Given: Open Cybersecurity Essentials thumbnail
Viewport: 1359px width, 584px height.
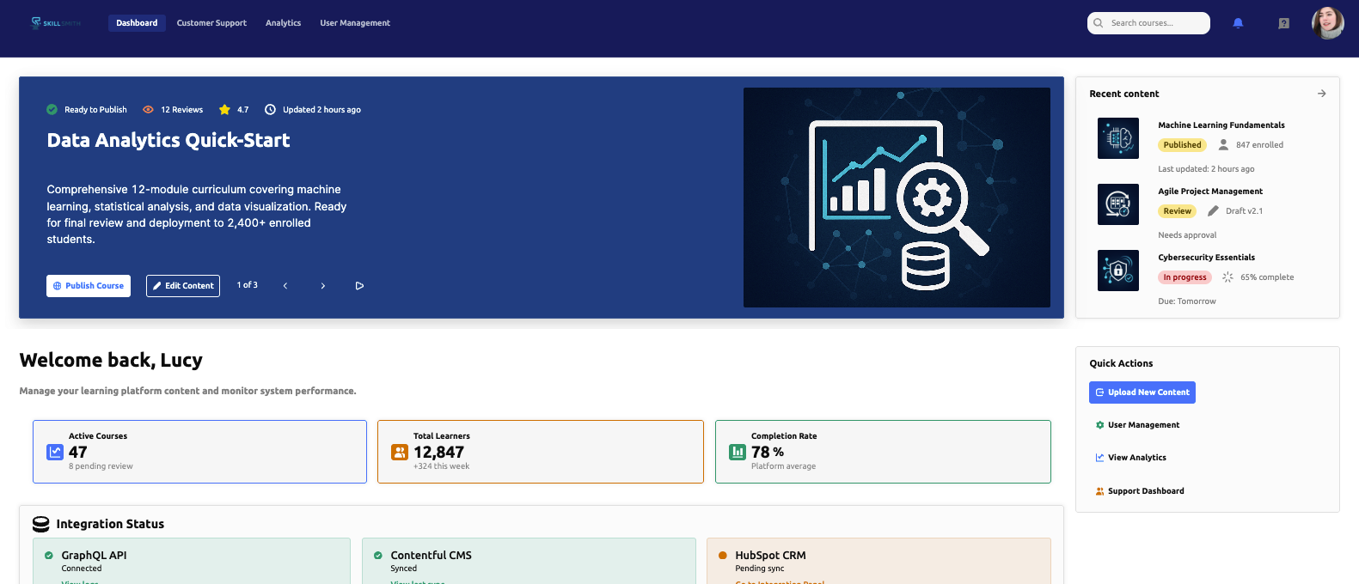Looking at the screenshot, I should 1118,271.
